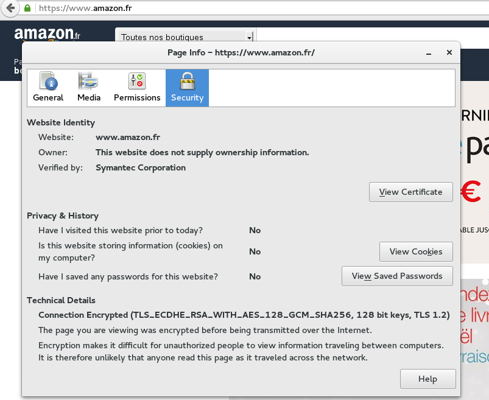This screenshot has width=489, height=400.
Task: Click the dropdown arrow beside Toutes nos boutiques
Action: click(x=249, y=37)
